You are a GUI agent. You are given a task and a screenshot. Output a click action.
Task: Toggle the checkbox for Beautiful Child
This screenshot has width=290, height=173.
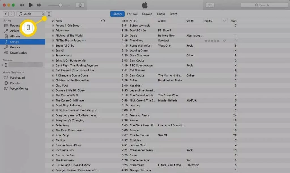pos(53,46)
